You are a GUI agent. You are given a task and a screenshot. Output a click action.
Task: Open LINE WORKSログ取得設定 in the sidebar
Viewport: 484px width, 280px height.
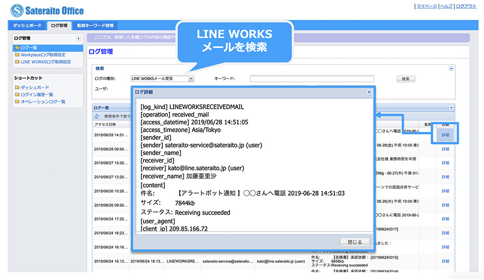[45, 62]
